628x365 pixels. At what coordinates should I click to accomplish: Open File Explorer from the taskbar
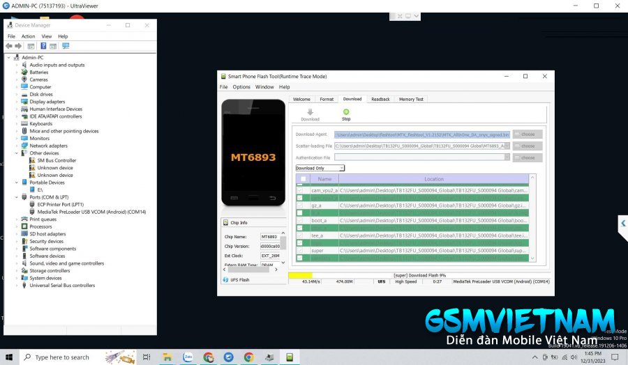click(x=167, y=357)
